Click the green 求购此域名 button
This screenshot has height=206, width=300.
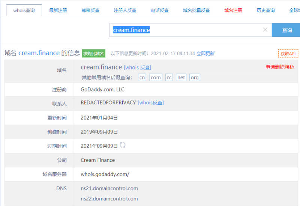pyautogui.click(x=93, y=53)
